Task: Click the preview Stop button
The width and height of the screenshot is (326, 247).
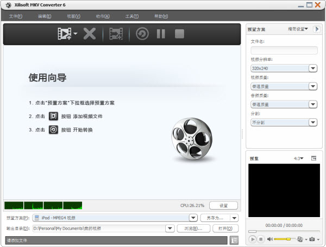Action: 261,239
